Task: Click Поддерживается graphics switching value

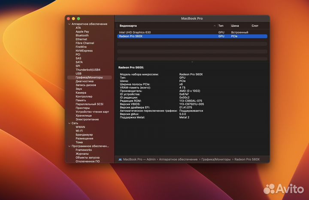Action: [191, 111]
